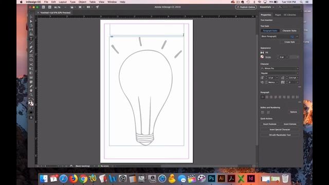Click the Adobe Stock search field
This screenshot has width=329, height=185.
(x=289, y=7)
